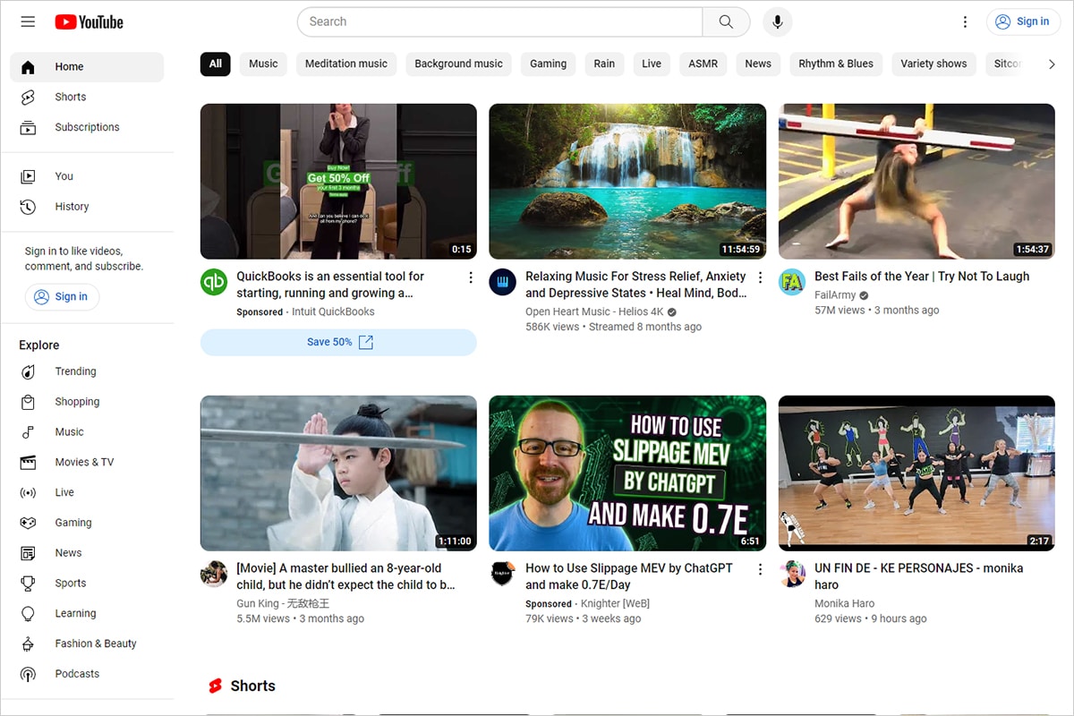Image resolution: width=1074 pixels, height=716 pixels.
Task: Click the YouTube logo
Action: coord(89,21)
